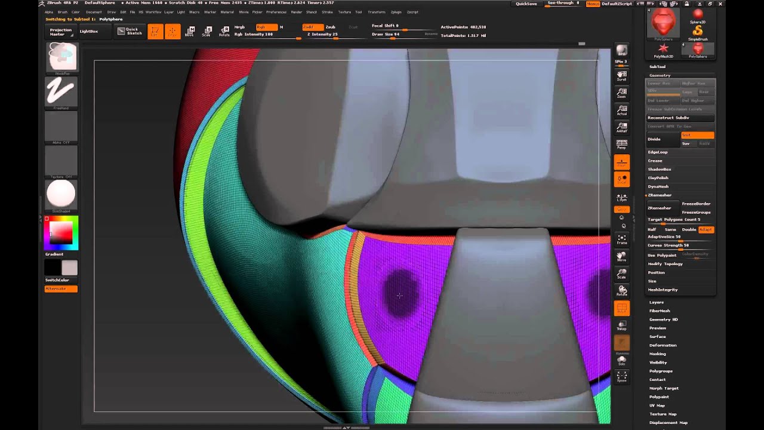Select the Scroll canvas tool
The height and width of the screenshot is (430, 764).
tap(621, 75)
